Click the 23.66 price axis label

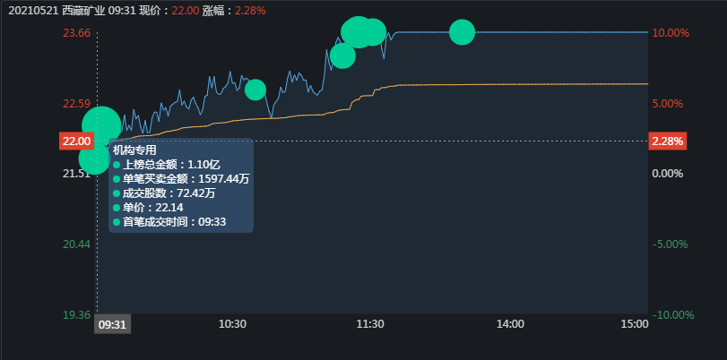tap(76, 33)
